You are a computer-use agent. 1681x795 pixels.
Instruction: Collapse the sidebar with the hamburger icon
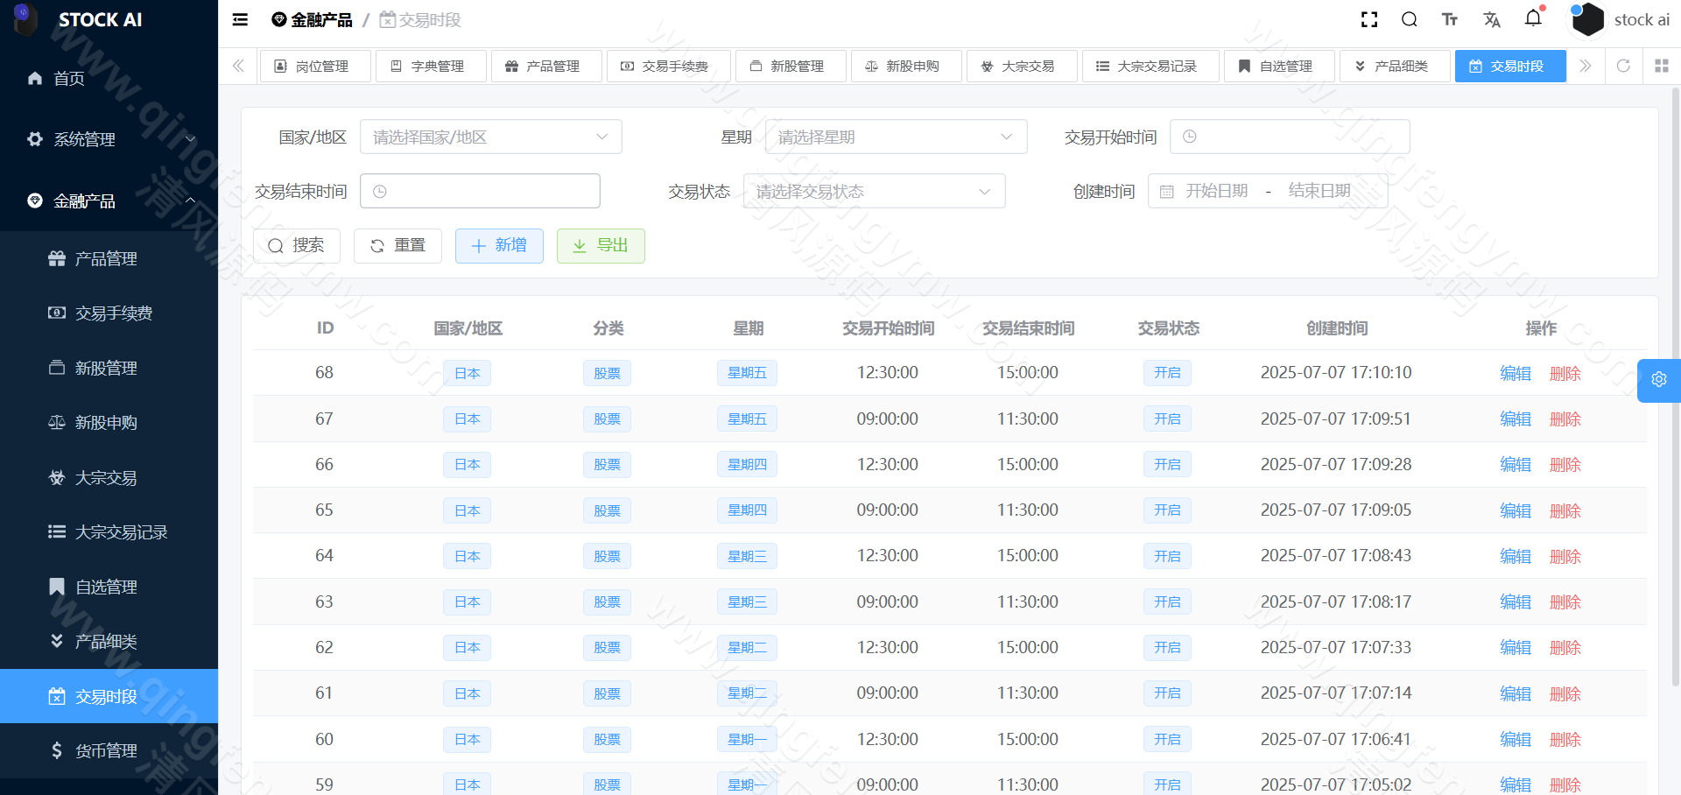tap(239, 19)
